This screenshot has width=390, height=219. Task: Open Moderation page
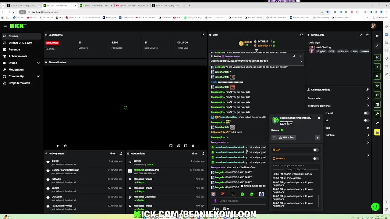click(x=21, y=70)
